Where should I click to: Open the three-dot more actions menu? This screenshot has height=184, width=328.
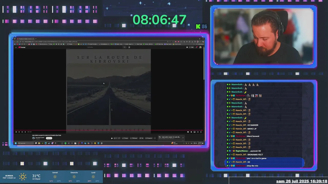(x=155, y=138)
